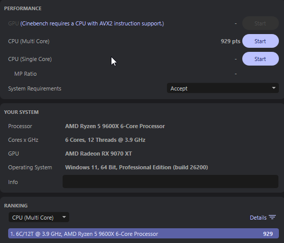Start the CPU (Single Core) benchmark
The height and width of the screenshot is (243, 284).
coord(261,59)
